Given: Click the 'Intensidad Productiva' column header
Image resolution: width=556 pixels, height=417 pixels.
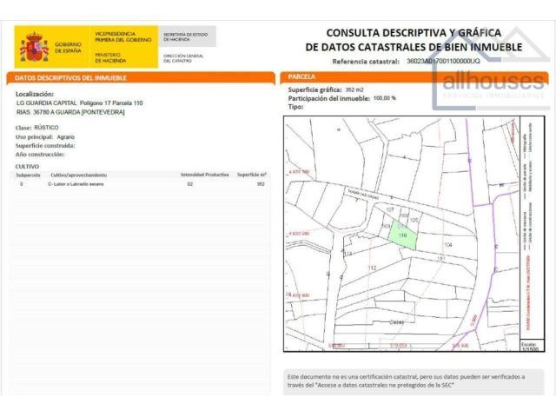Looking at the screenshot, I should 205,175.
